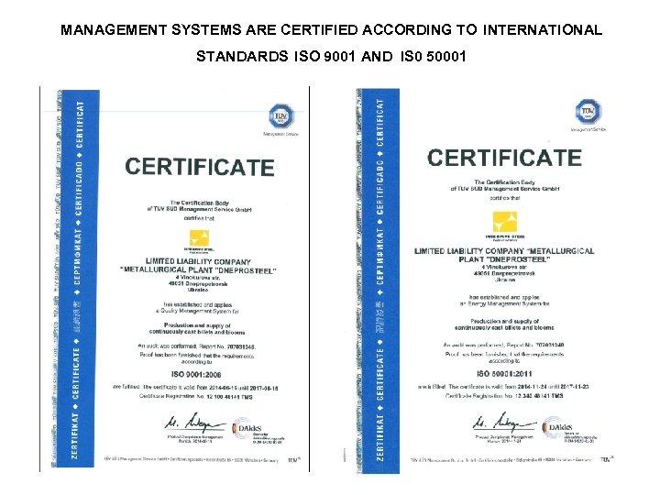
Task: Click the heading line 'STANDARDS ISO 9001 AND IS0 50001'
Action: (331, 56)
